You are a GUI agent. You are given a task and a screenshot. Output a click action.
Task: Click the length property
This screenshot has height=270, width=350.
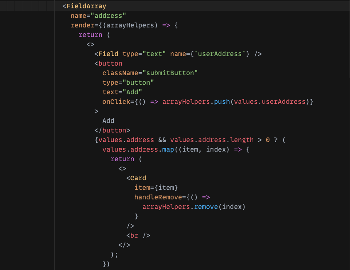pos(242,140)
